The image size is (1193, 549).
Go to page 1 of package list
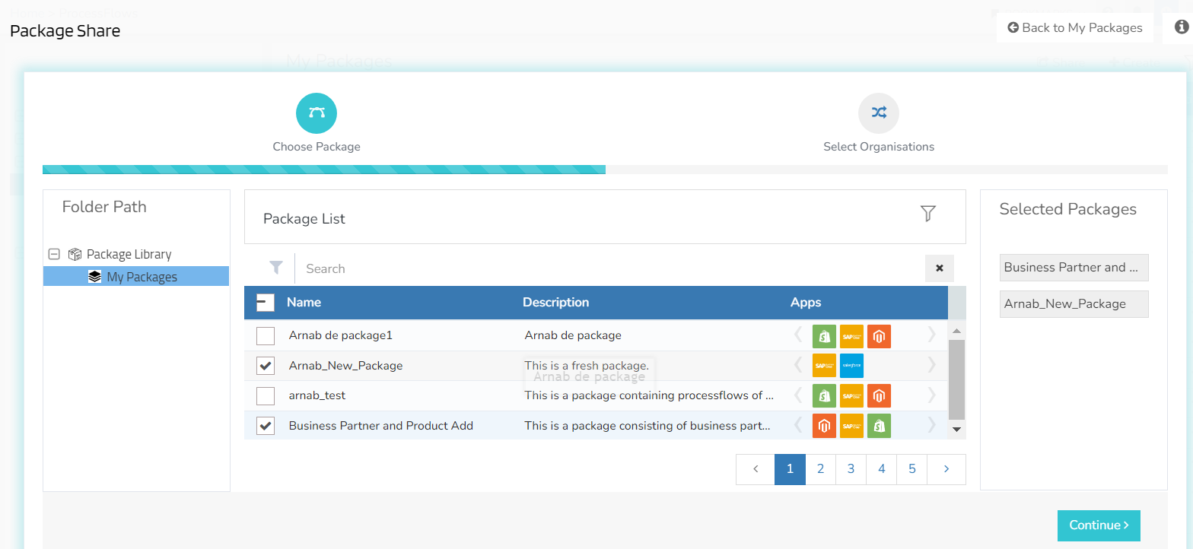coord(790,469)
